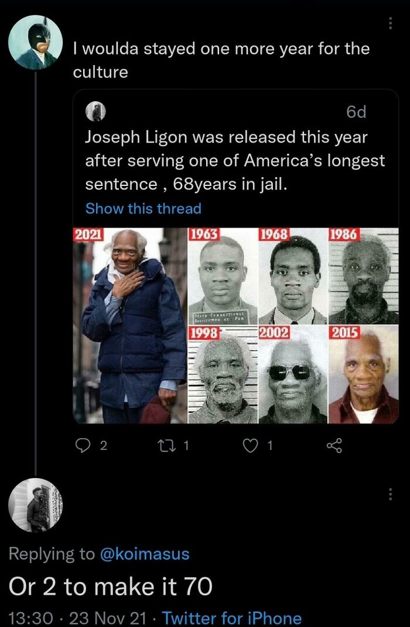Open the 2002 photo with sunglasses
Screen dimensions: 410x627
(x=293, y=374)
